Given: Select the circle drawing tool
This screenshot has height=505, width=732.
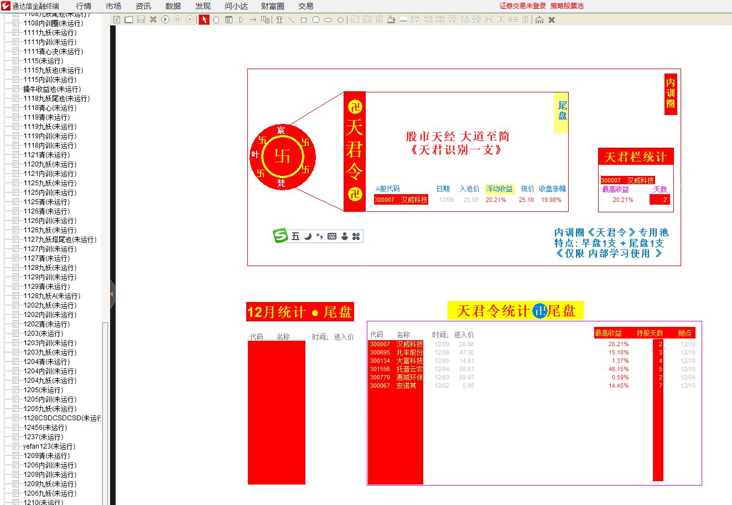Looking at the screenshot, I should (340, 20).
